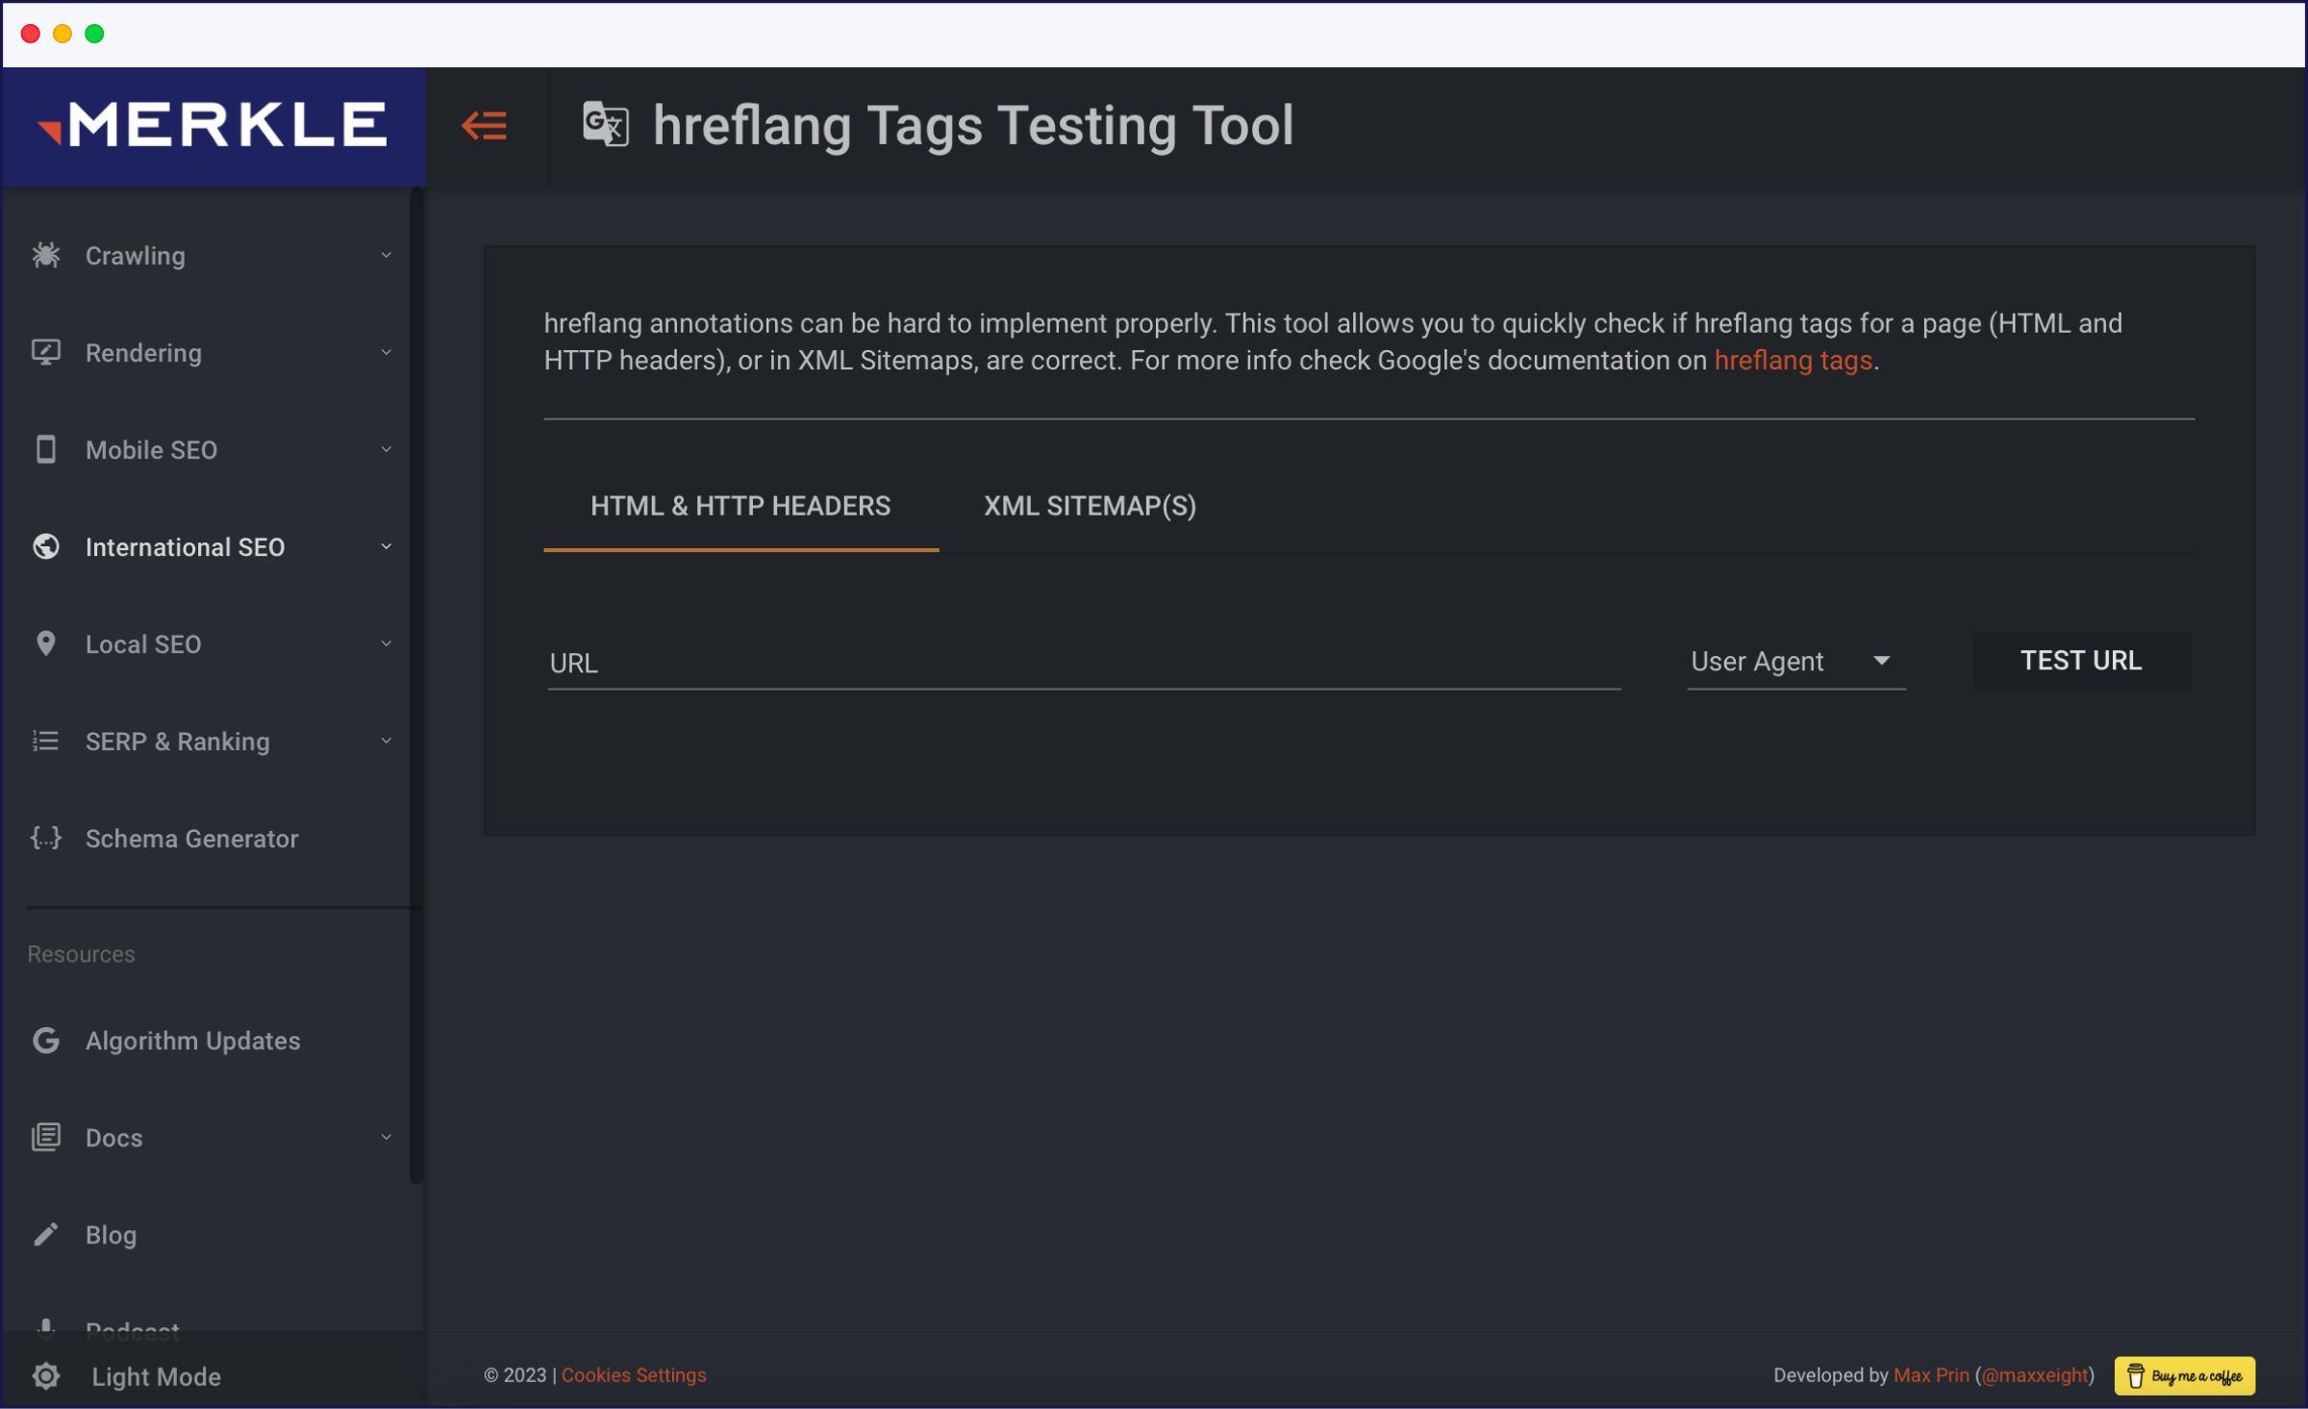Viewport: 2308px width, 1409px height.
Task: Select HTML & HTTP HEADERS tab
Action: (x=740, y=506)
